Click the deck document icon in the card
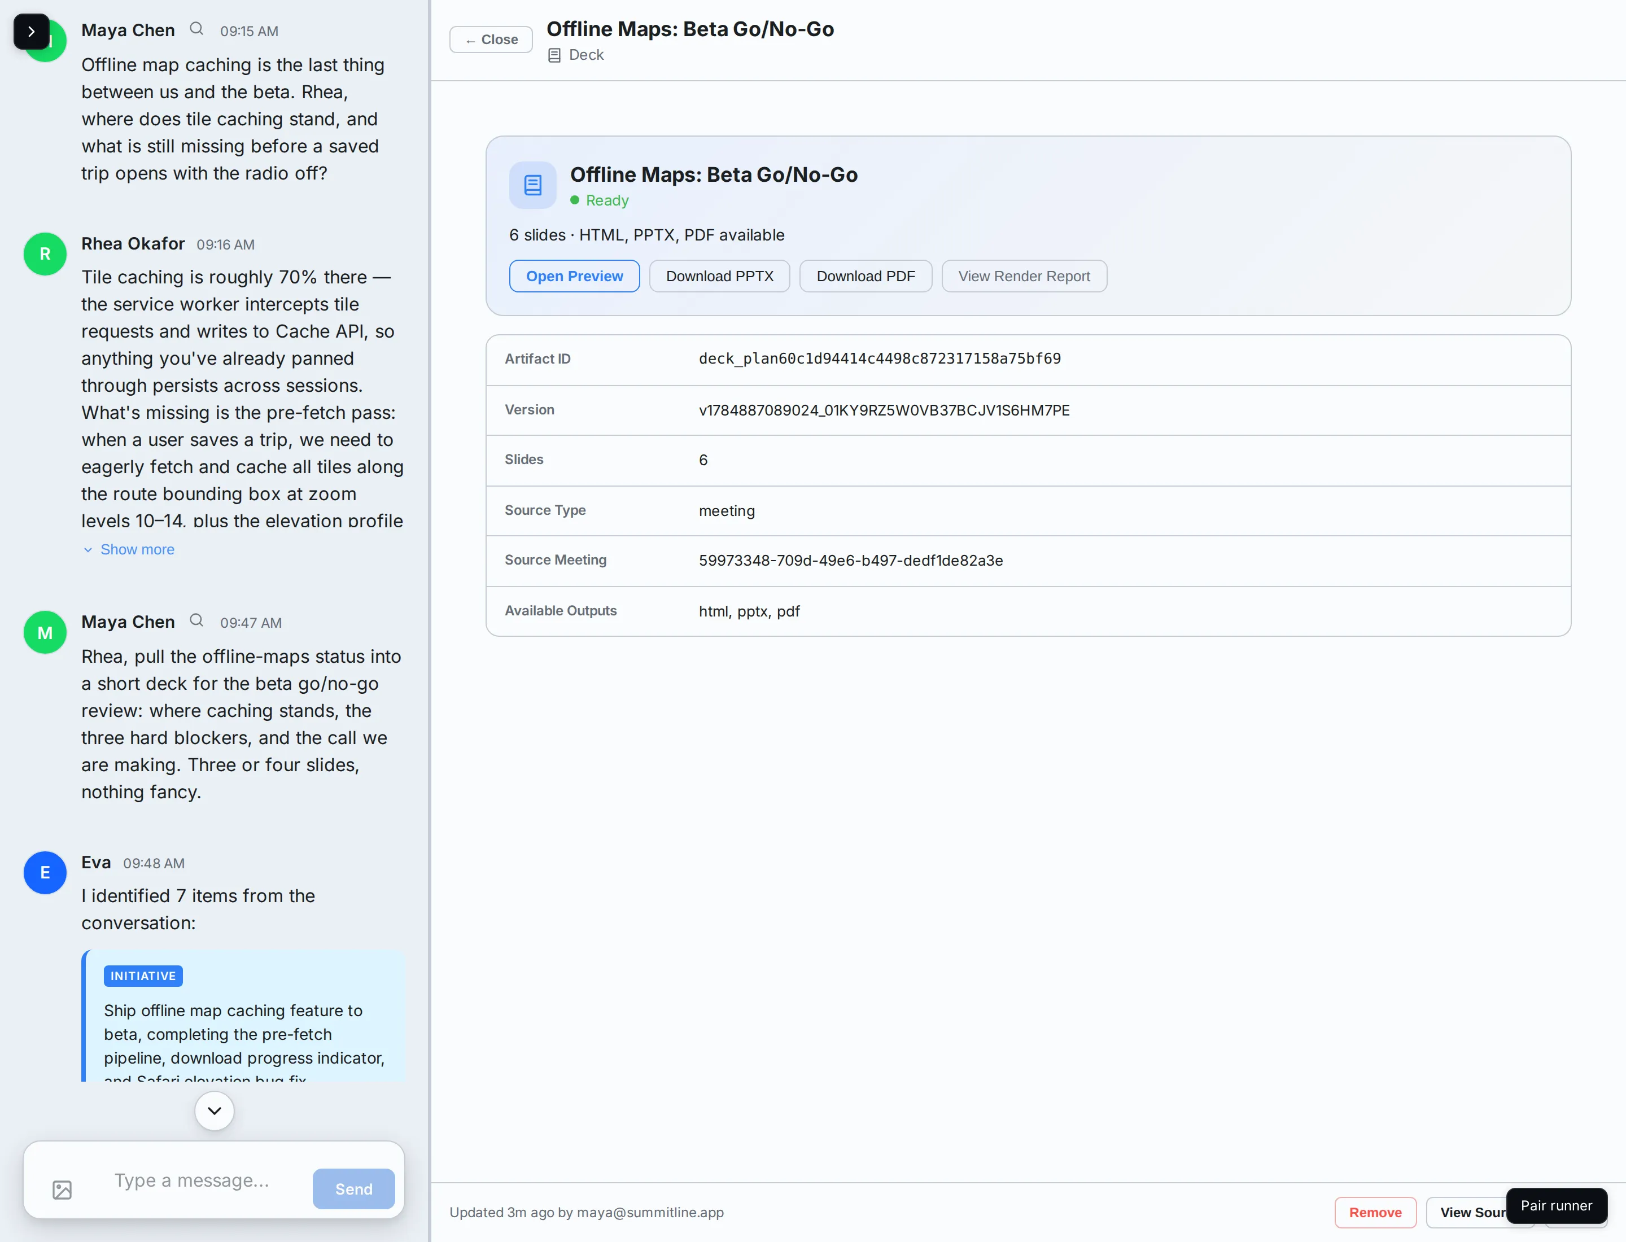 pyautogui.click(x=532, y=185)
